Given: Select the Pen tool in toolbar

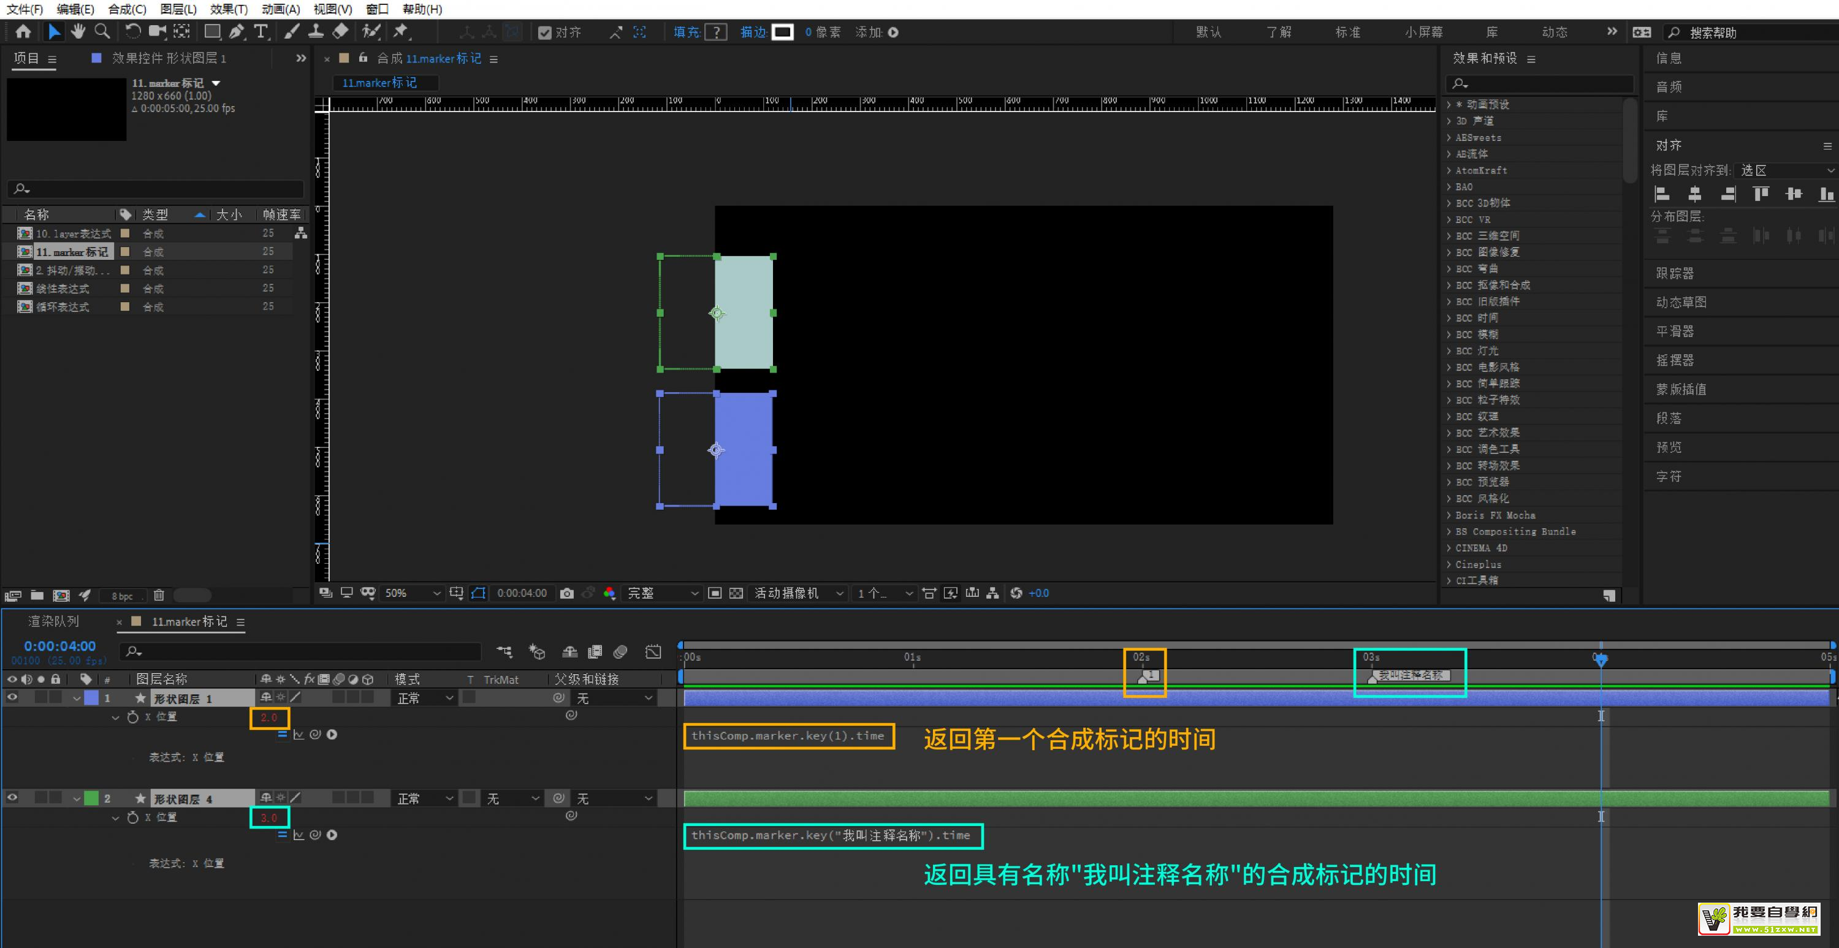Looking at the screenshot, I should pos(236,31).
